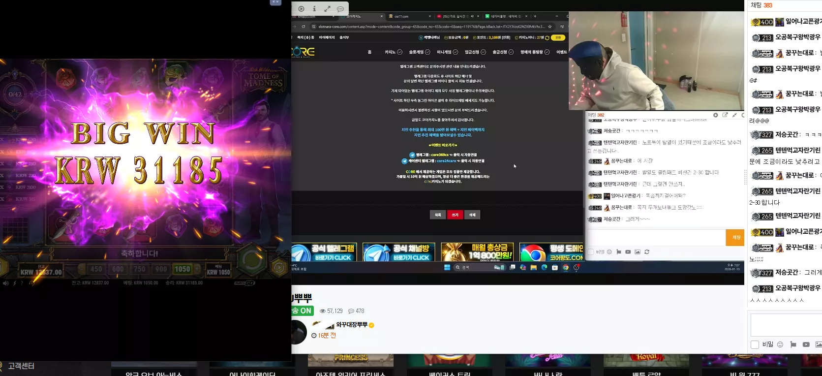The image size is (822, 376).
Task: Click the play icon in overlay toolbar
Action: coord(301,9)
